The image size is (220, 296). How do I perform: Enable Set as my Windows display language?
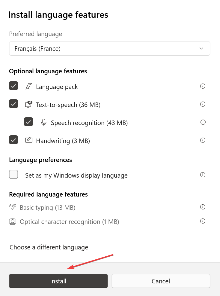point(13,174)
